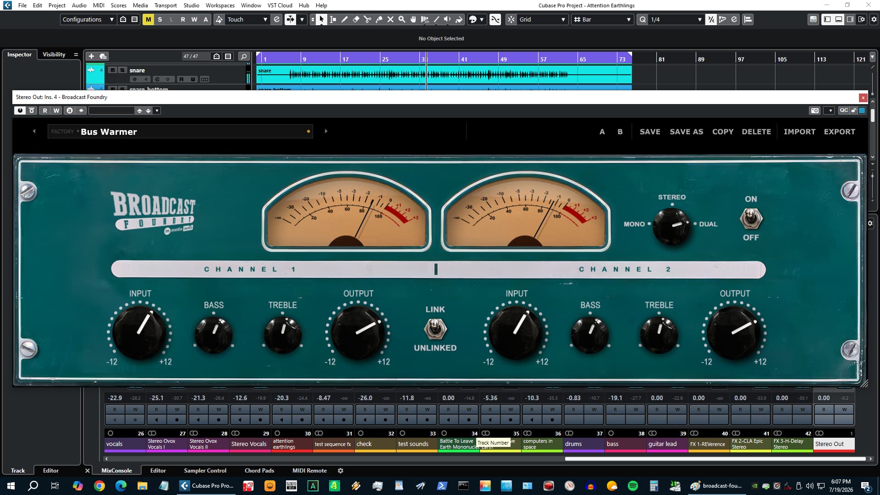
Task: Open the 1/4 quantize preset dropdown
Action: point(676,19)
